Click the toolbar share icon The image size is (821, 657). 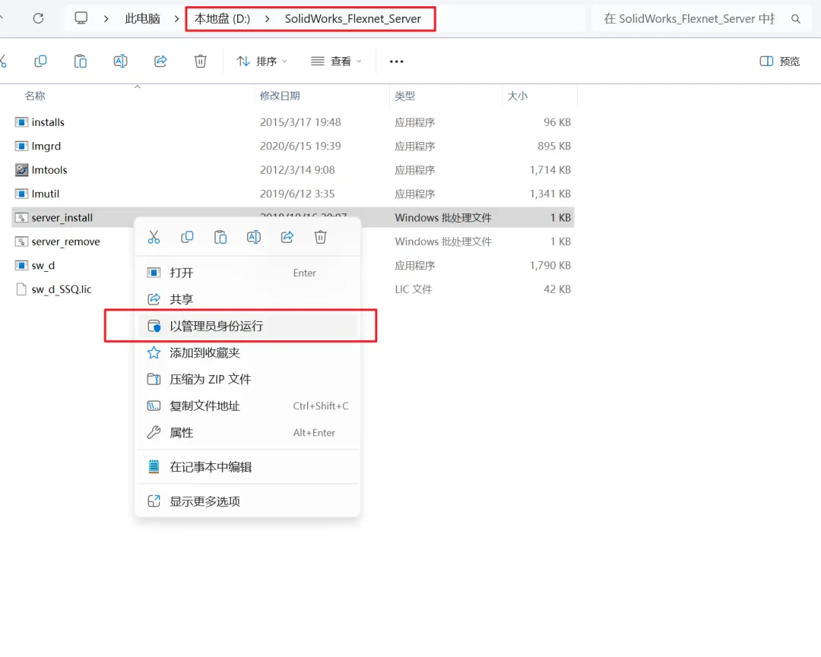(160, 62)
